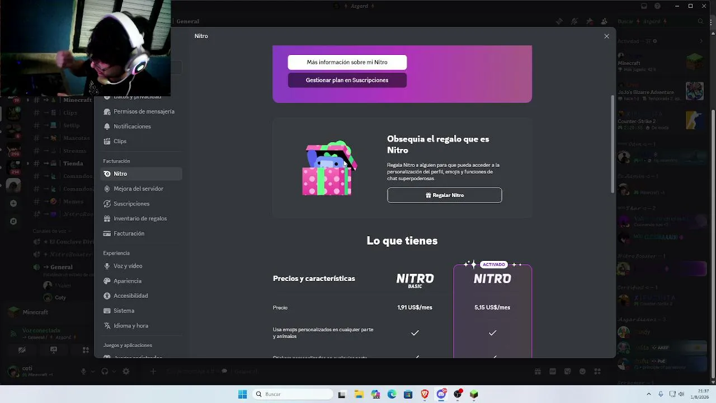Click the ACTIVADO badge on the Nitro plan
Viewport: 716px width, 403px height.
coord(493,264)
